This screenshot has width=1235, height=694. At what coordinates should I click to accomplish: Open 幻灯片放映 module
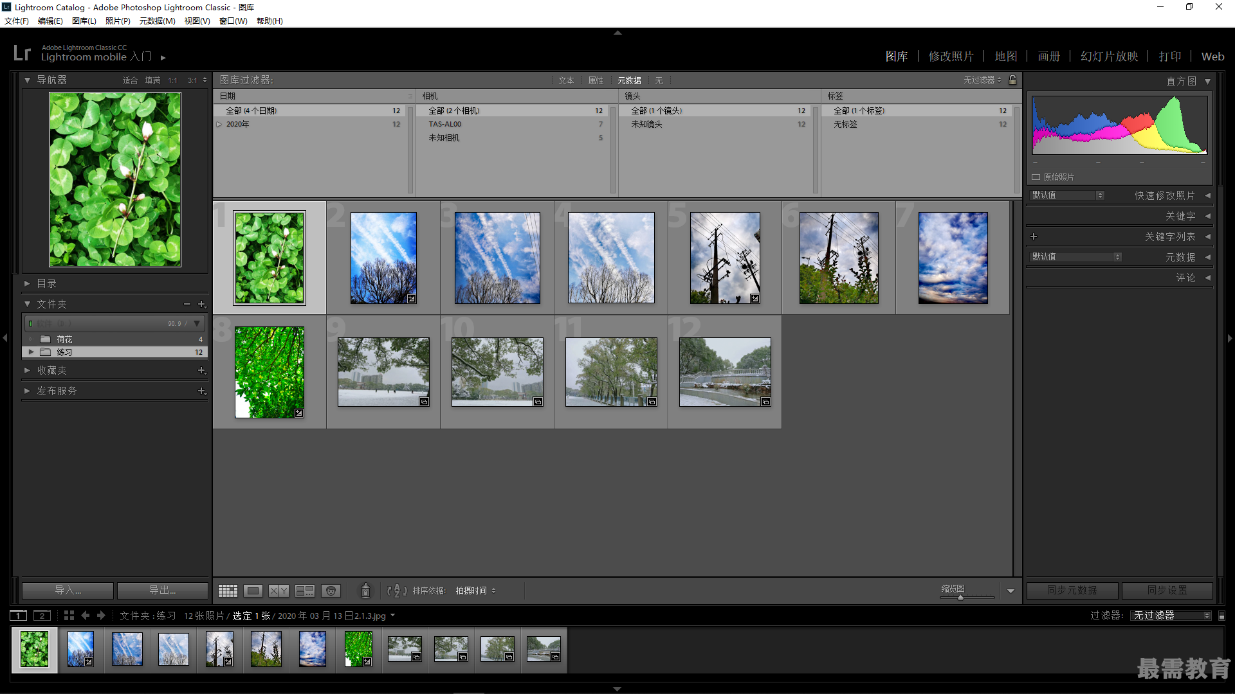tap(1109, 57)
